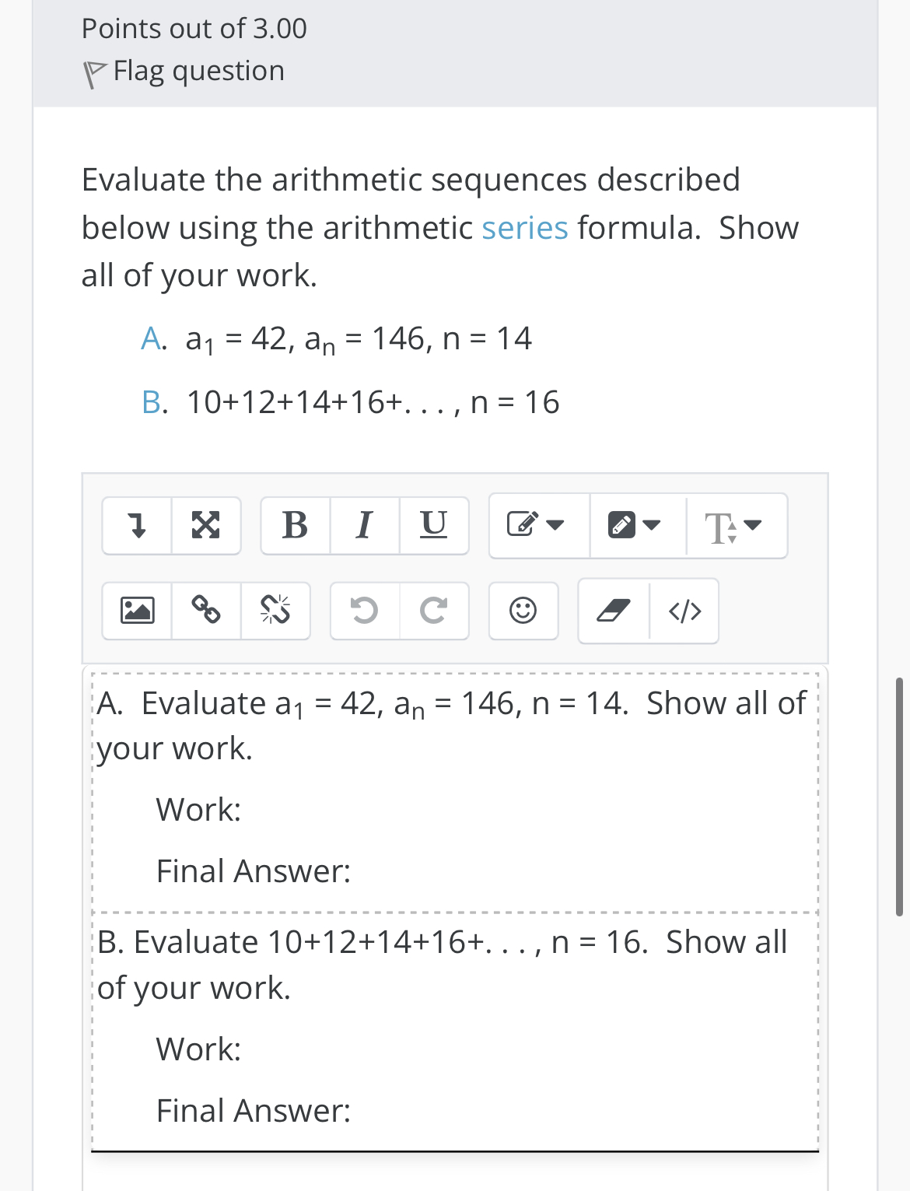Open the list formatting dropdown
This screenshot has width=910, height=1191.
pyautogui.click(x=634, y=525)
